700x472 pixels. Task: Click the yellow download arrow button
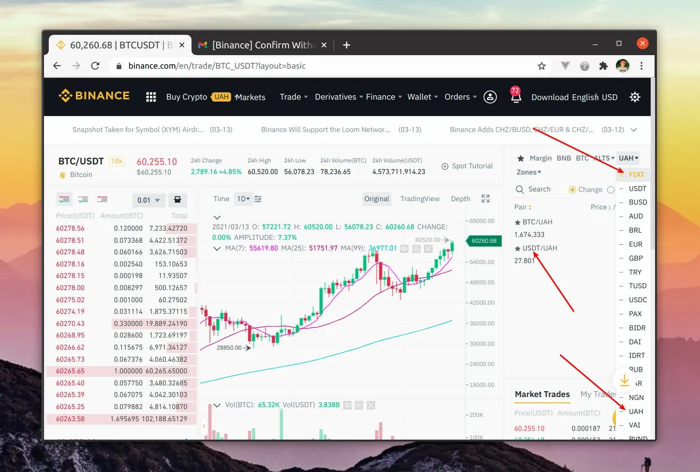tap(624, 380)
